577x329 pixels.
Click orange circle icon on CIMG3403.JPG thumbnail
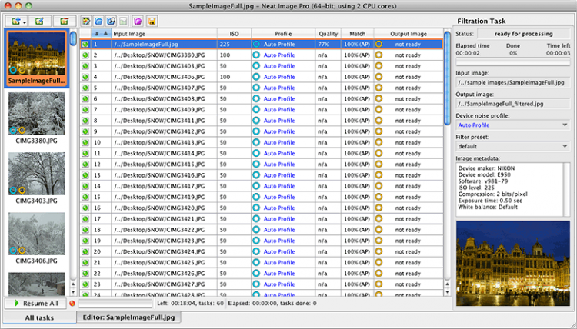[x=22, y=190]
